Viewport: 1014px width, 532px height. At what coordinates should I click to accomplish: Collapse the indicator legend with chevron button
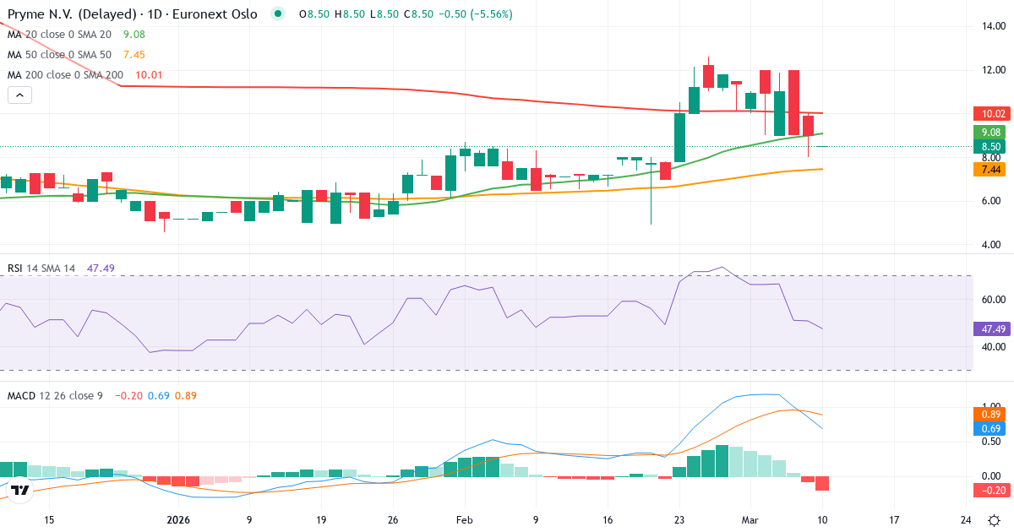coord(19,95)
